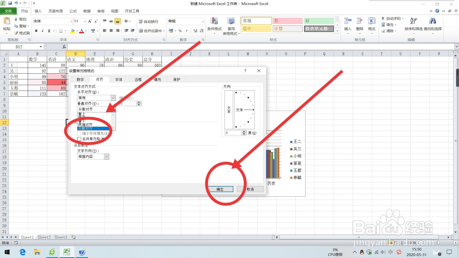Click the Increase Font Size icon
Screen dimensions: 459x258
90,21
